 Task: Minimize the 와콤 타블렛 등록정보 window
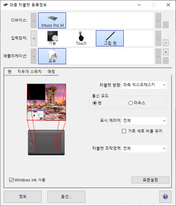(139, 5)
